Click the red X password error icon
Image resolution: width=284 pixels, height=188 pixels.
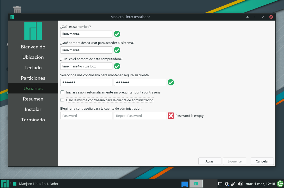coord(171,116)
